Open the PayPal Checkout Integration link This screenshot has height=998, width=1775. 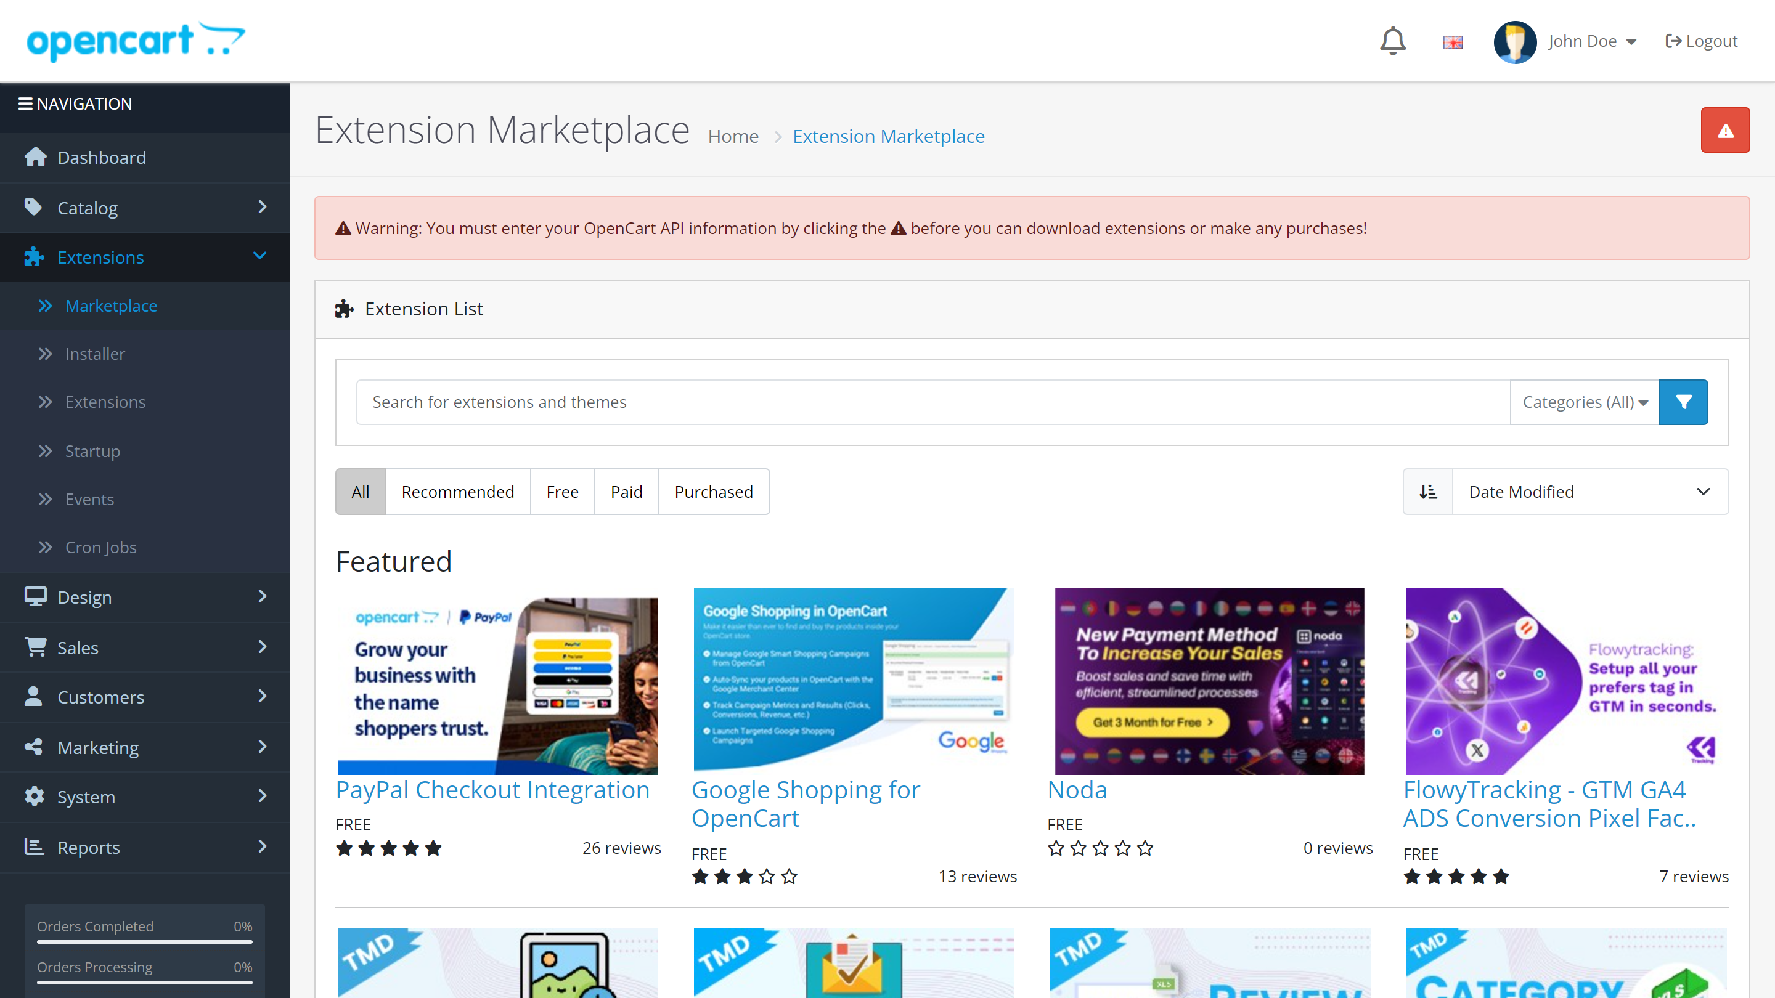[492, 790]
